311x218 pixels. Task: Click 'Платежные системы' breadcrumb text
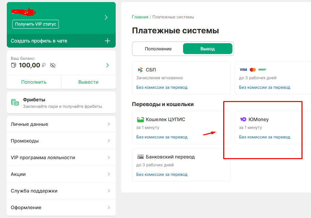(173, 17)
